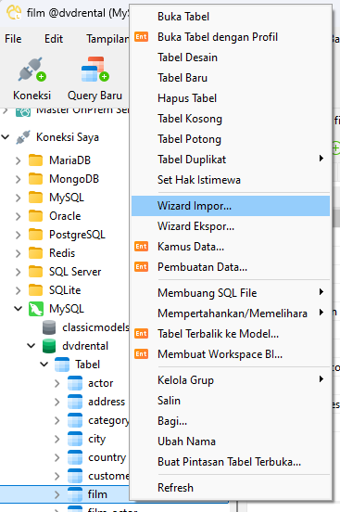Select Set Hak Istimewa
The height and width of the screenshot is (512, 340).
231,180
